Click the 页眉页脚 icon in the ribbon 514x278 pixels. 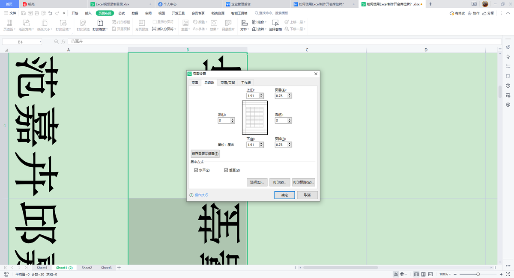pos(114,29)
